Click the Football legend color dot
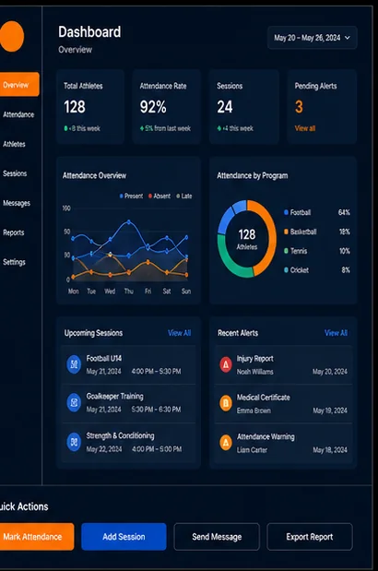 pyautogui.click(x=286, y=212)
